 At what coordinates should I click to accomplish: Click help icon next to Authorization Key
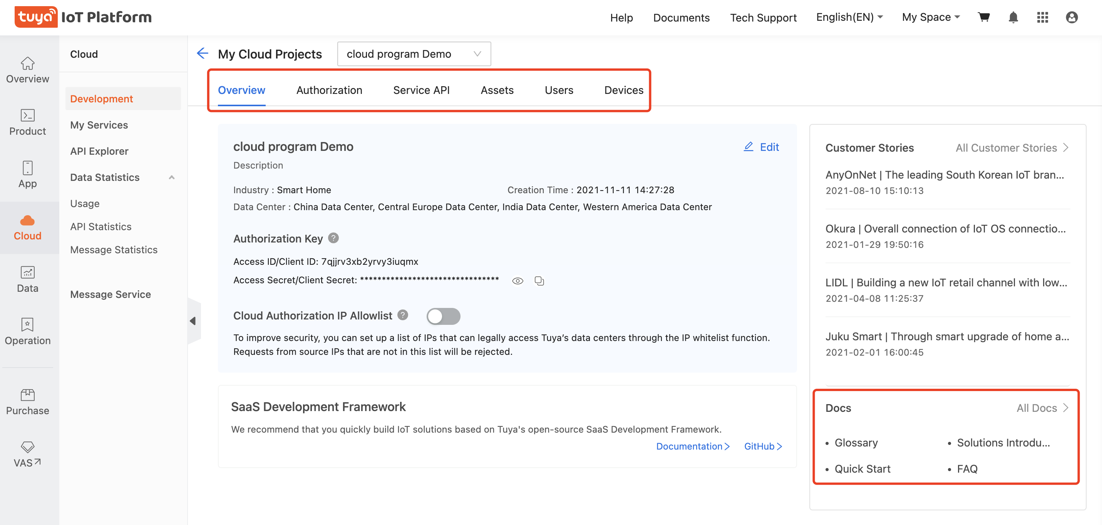coord(333,238)
